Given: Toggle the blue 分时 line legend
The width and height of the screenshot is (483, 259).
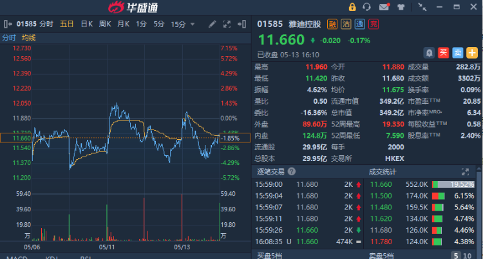Looking at the screenshot, I should (x=9, y=37).
